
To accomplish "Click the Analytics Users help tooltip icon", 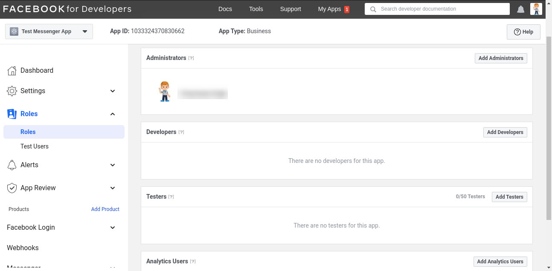I will pyautogui.click(x=193, y=262).
